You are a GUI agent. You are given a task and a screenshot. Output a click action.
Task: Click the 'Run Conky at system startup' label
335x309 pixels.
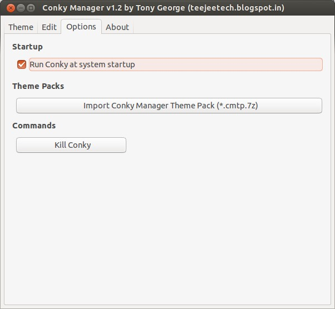82,64
